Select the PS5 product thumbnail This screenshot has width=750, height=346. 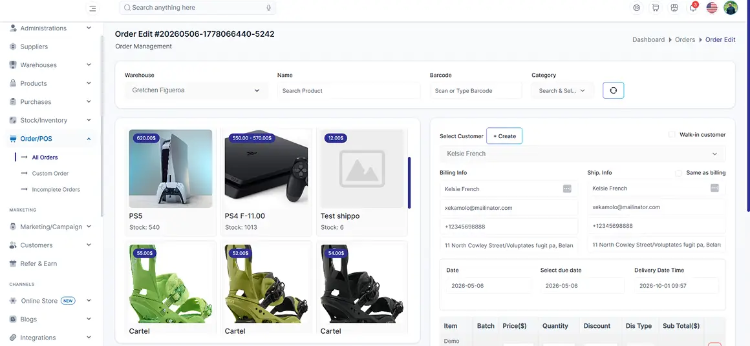click(x=170, y=168)
